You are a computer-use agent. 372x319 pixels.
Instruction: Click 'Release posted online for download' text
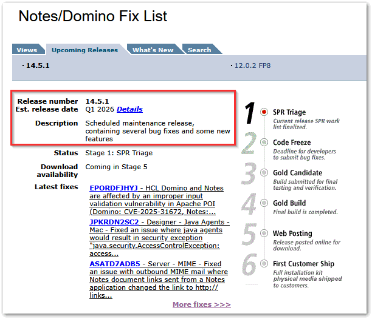306,245
